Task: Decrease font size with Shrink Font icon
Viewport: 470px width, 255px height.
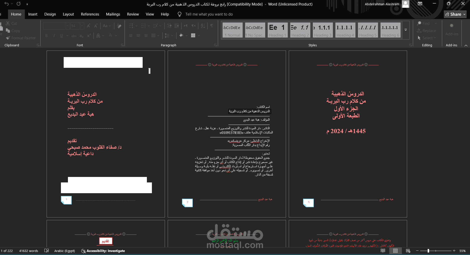Action: [96, 26]
